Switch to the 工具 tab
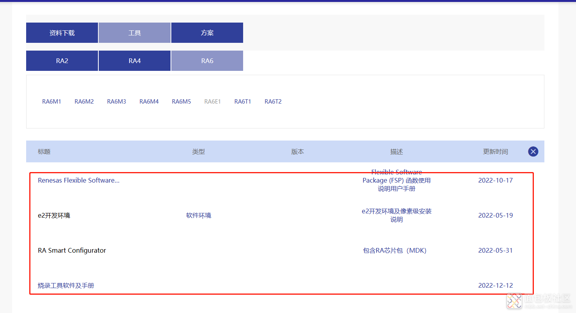This screenshot has width=576, height=313. tap(135, 33)
